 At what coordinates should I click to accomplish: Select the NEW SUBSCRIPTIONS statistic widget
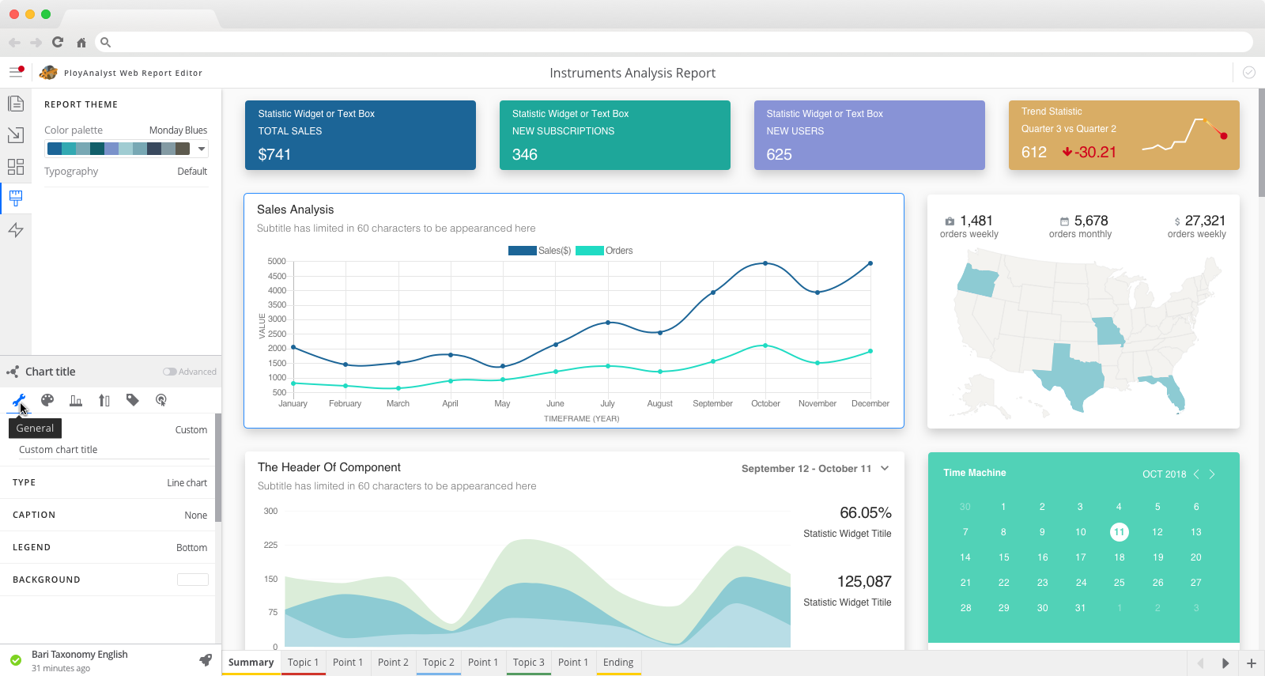point(615,135)
